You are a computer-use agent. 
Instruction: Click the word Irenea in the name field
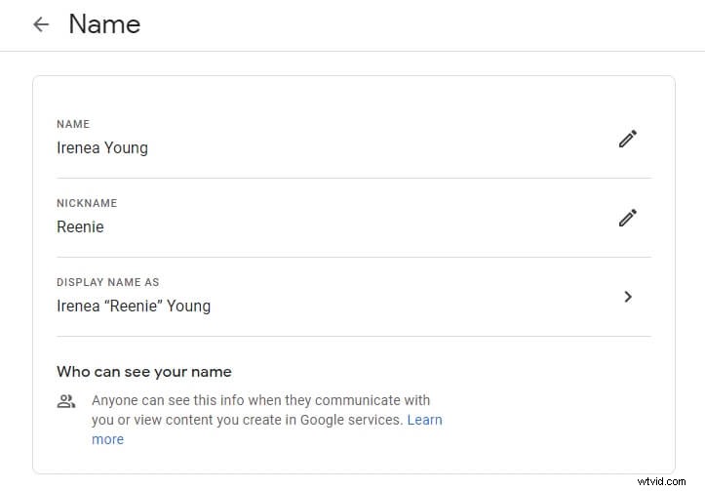(x=78, y=147)
